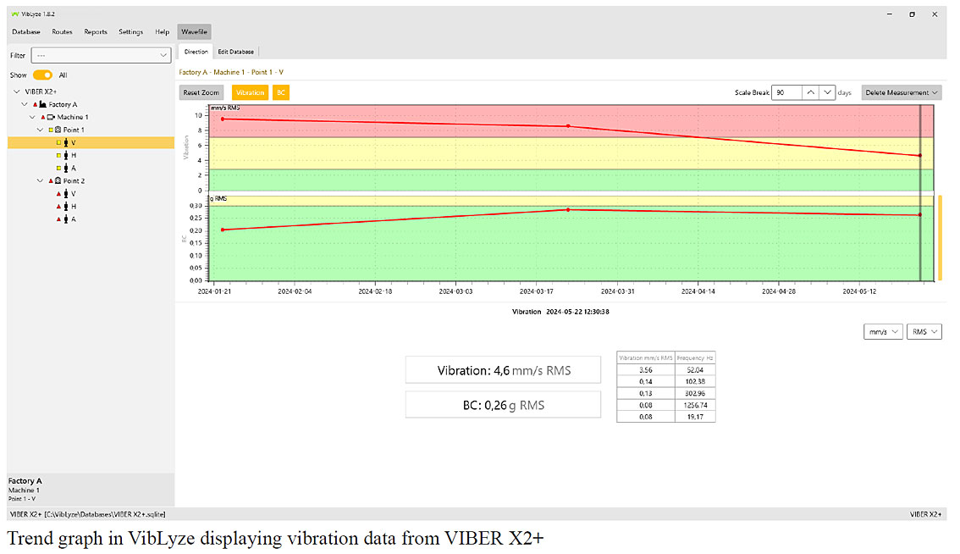Click the VibLyze app logo icon

click(15, 14)
